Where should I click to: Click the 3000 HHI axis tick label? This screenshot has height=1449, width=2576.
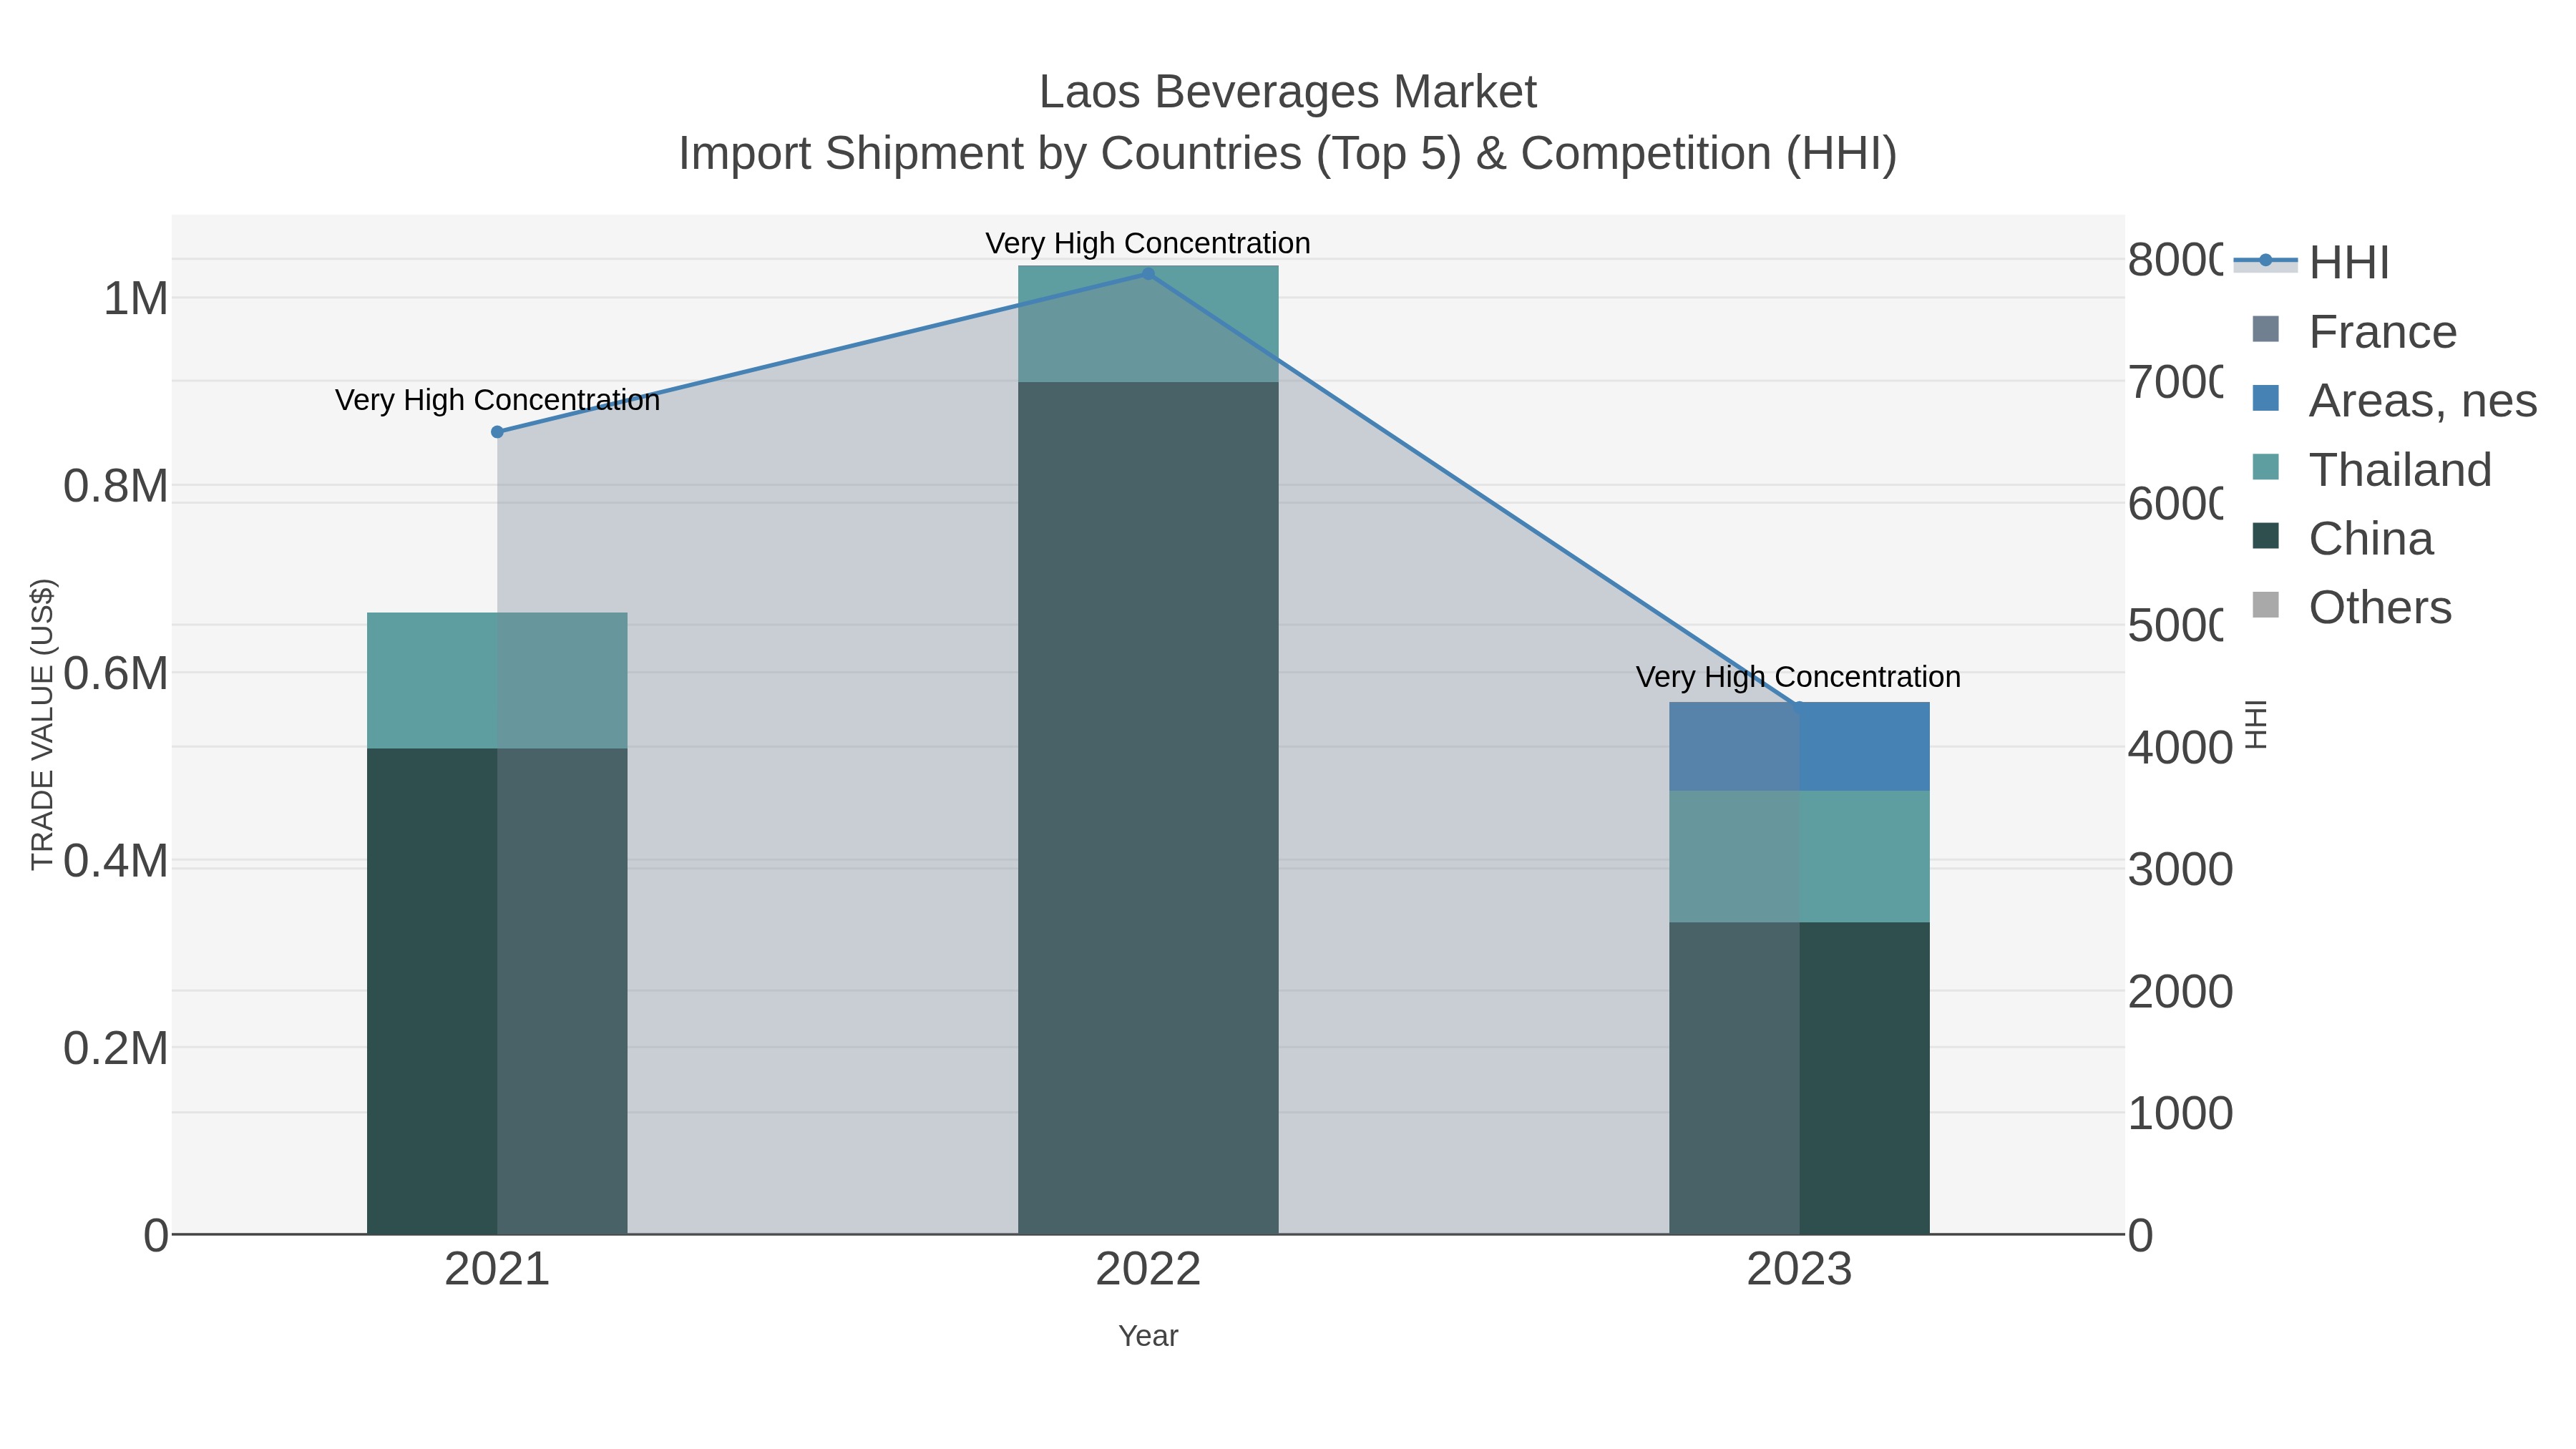pos(2180,869)
